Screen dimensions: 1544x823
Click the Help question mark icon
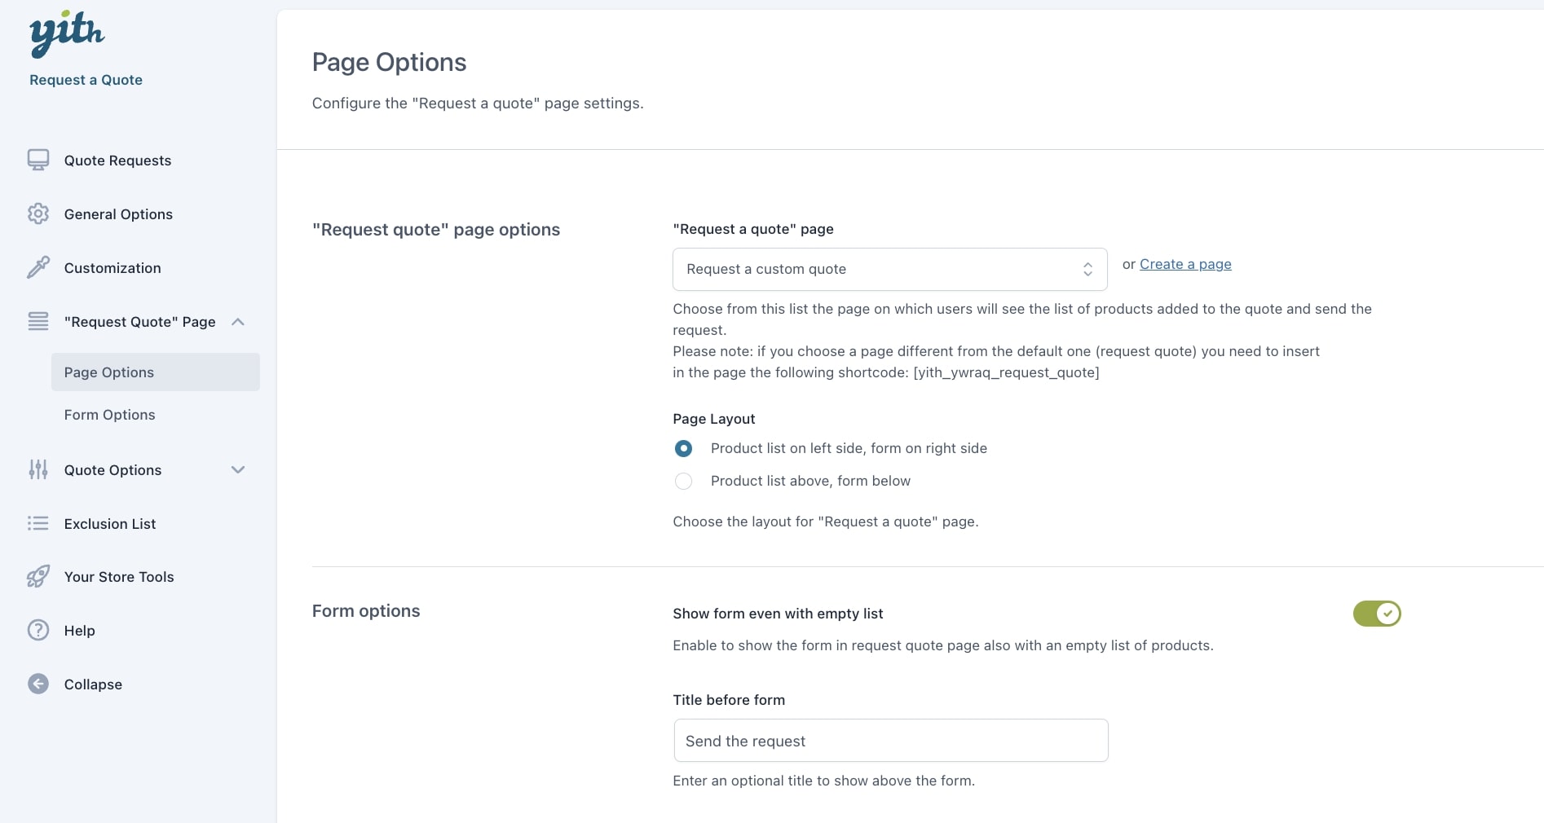38,631
